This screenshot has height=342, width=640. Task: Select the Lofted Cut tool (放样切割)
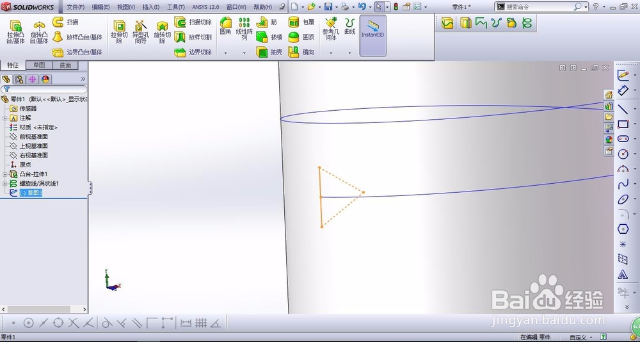[x=193, y=37]
